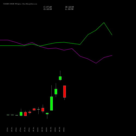The width and height of the screenshot is (136, 136).
Task: Click the 21 Jan date label
Action: [7, 129]
